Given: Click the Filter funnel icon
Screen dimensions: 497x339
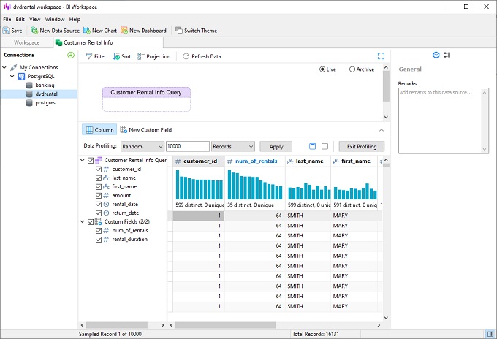Looking at the screenshot, I should tap(88, 56).
